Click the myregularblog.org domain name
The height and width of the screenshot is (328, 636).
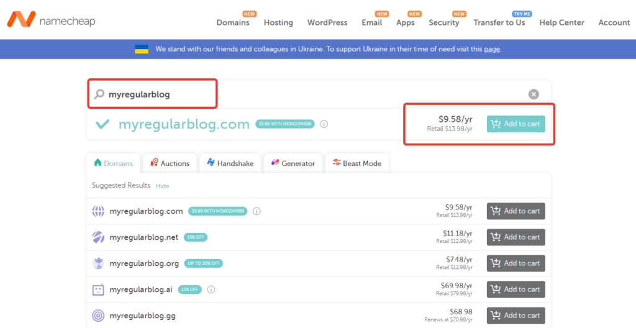144,263
